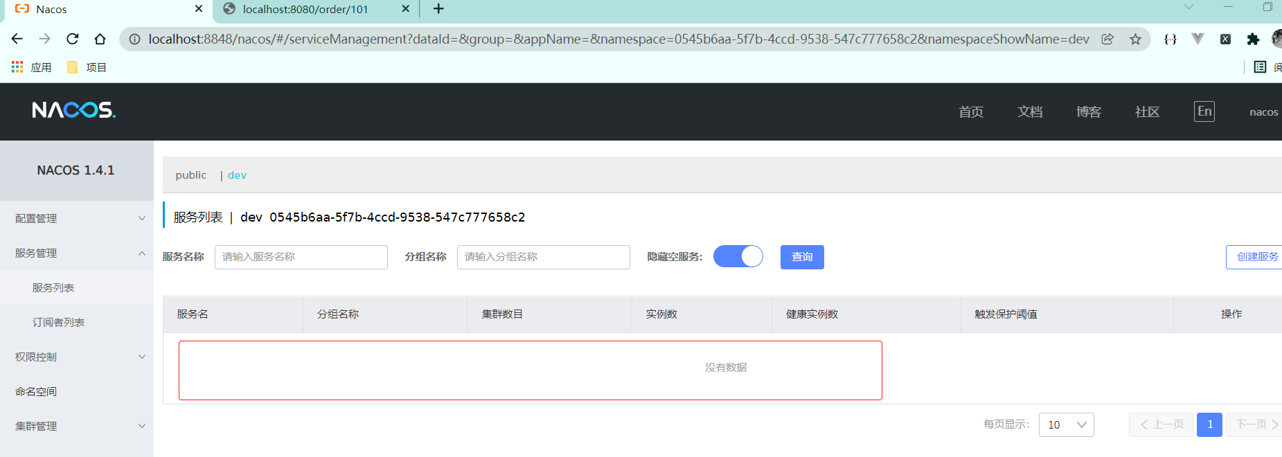Click the 没有数据 empty table message
This screenshot has width=1282, height=457.
coord(726,368)
